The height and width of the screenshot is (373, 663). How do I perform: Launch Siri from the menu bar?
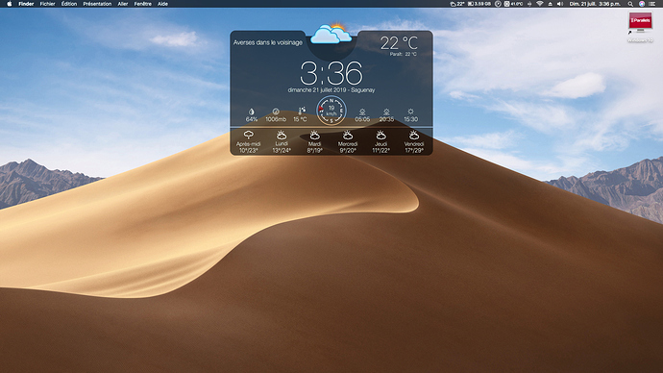(x=642, y=4)
